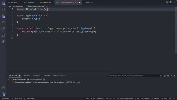Image resolution: width=177 pixels, height=100 pixels.
Task: Click unsaved dot on CryptoSummary.tsx tab
Action: coord(80,2)
